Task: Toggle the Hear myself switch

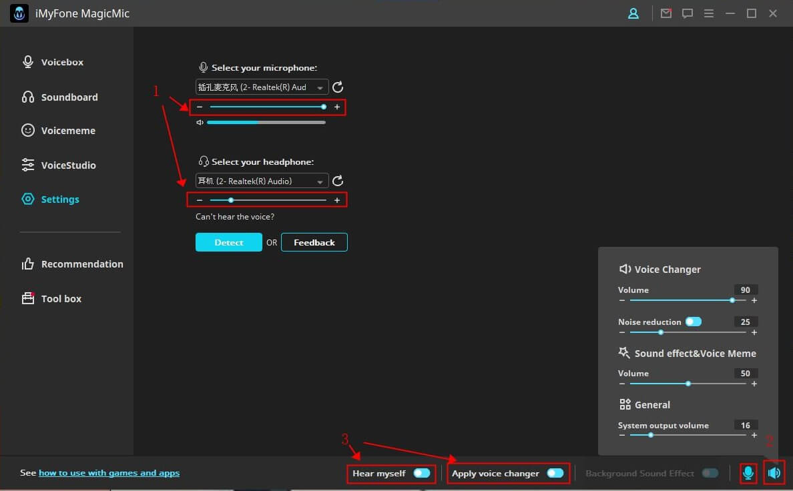Action: click(422, 473)
